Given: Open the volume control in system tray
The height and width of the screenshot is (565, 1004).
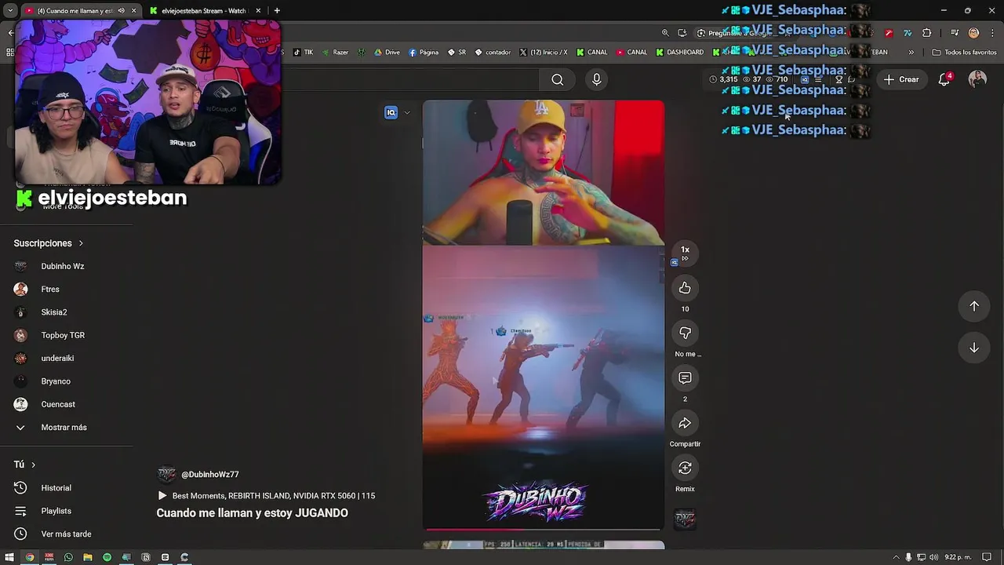Looking at the screenshot, I should pos(933,557).
